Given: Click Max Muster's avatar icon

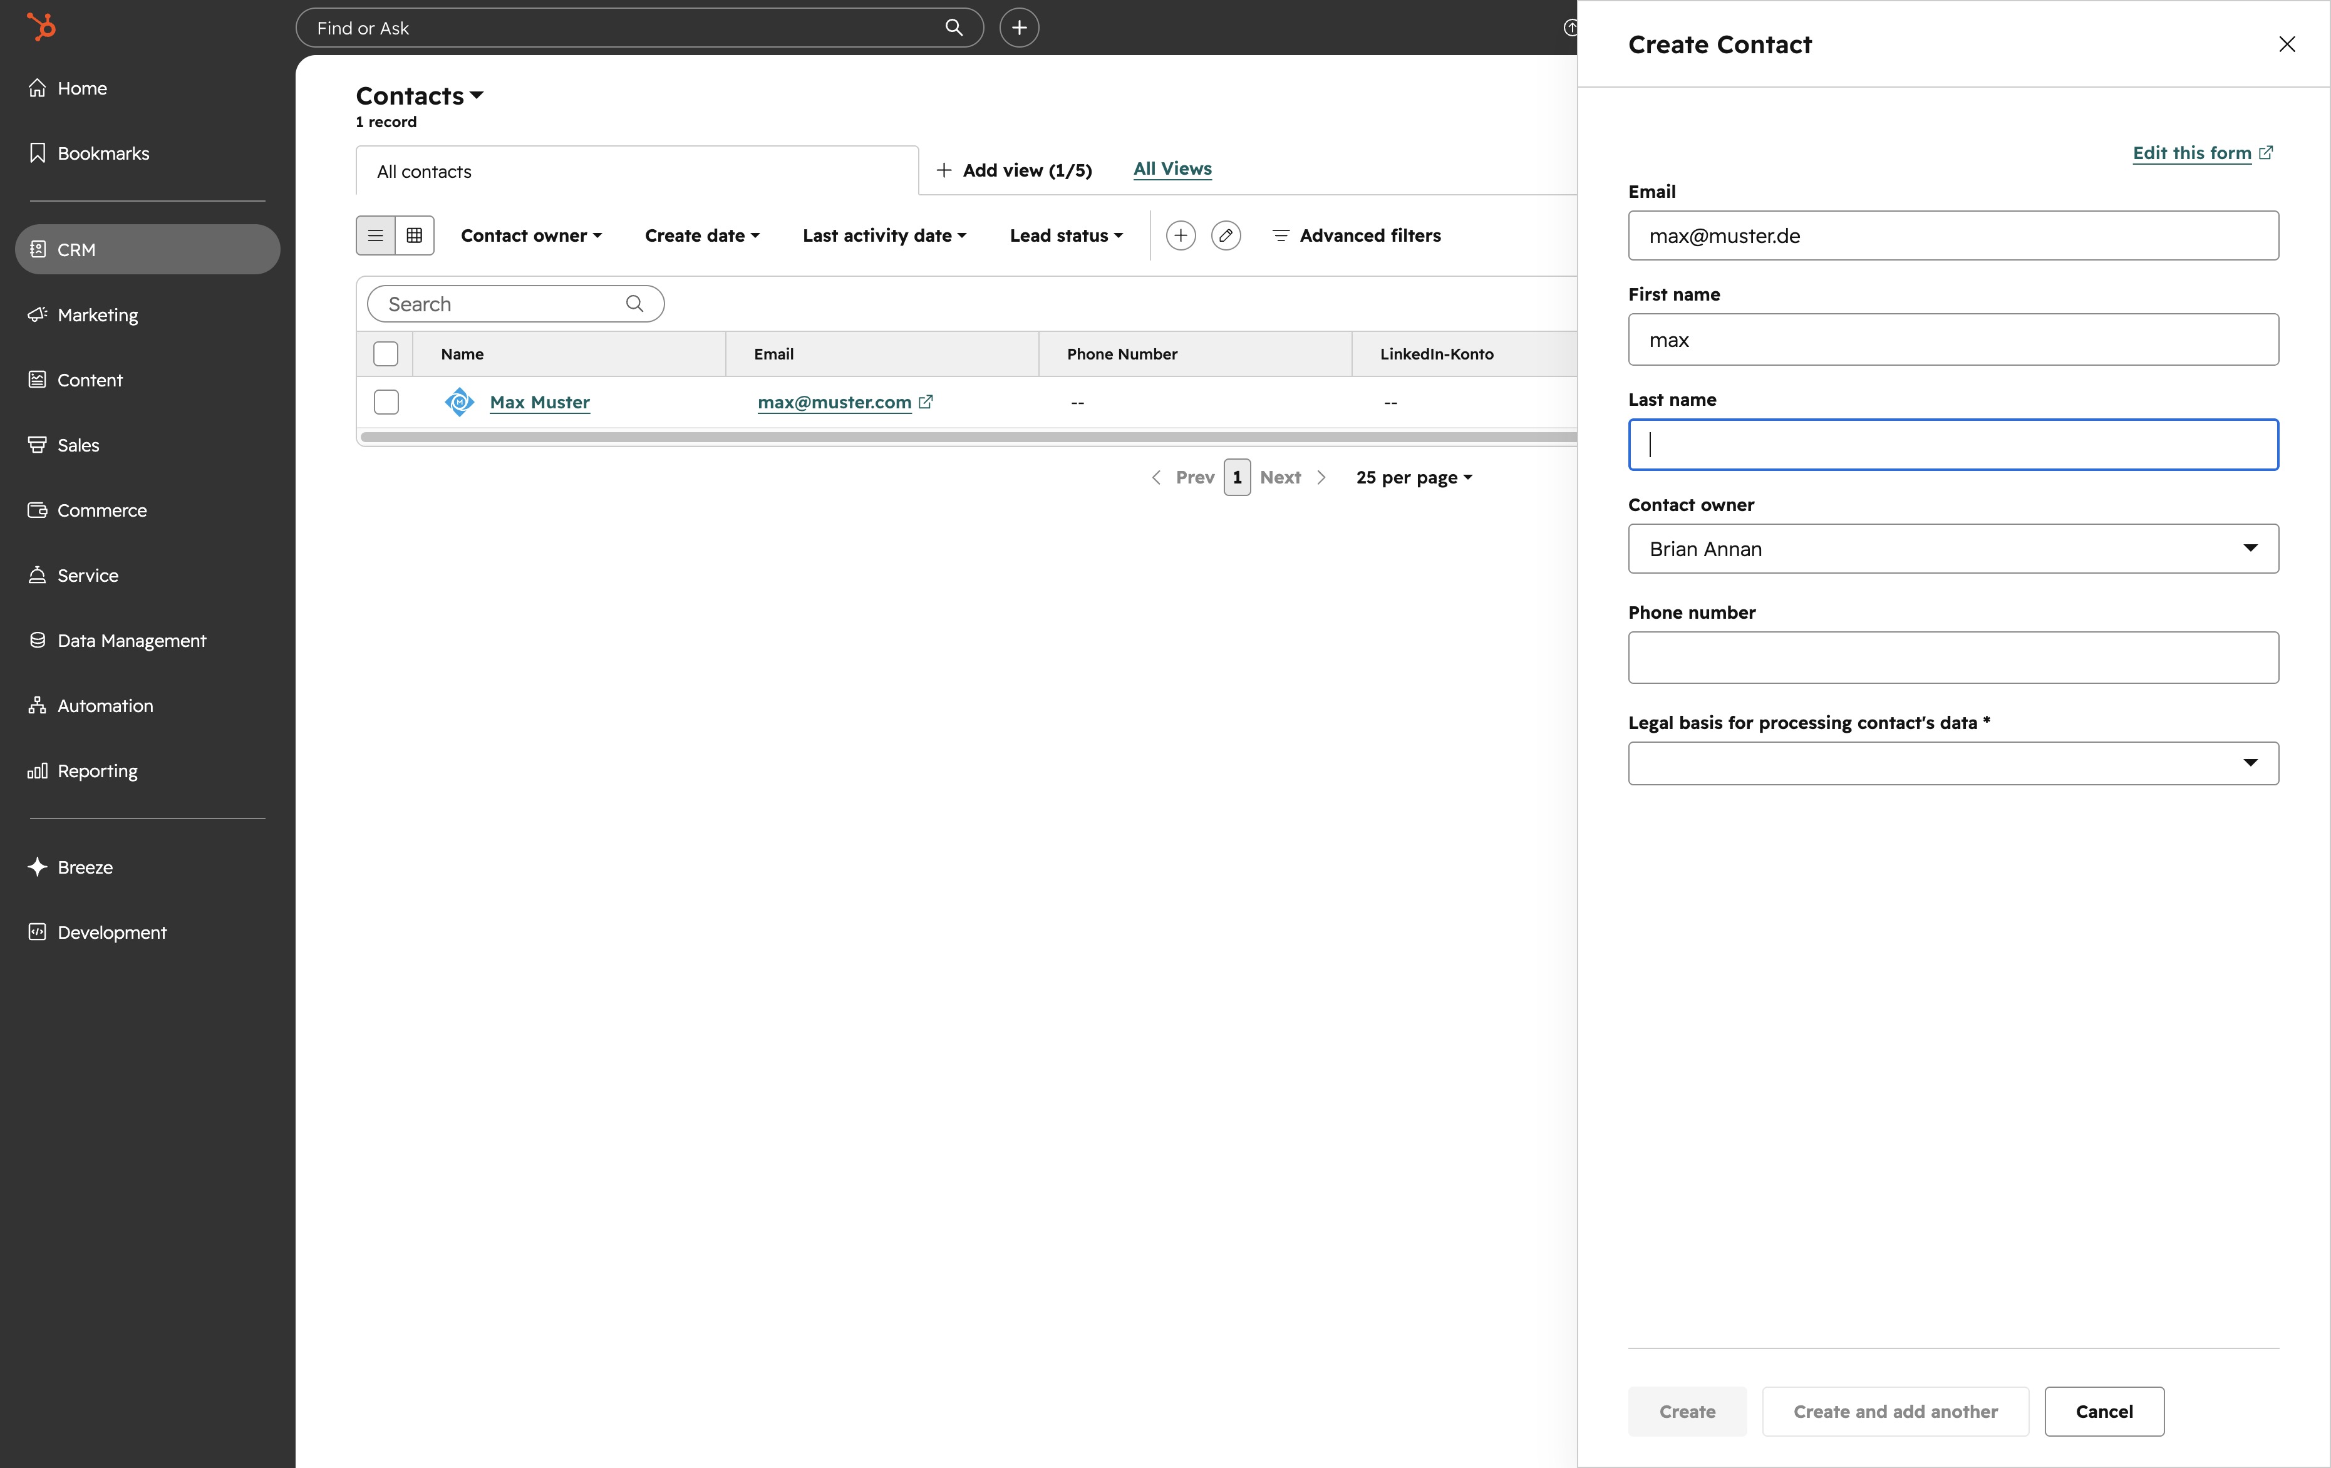Looking at the screenshot, I should [x=460, y=402].
